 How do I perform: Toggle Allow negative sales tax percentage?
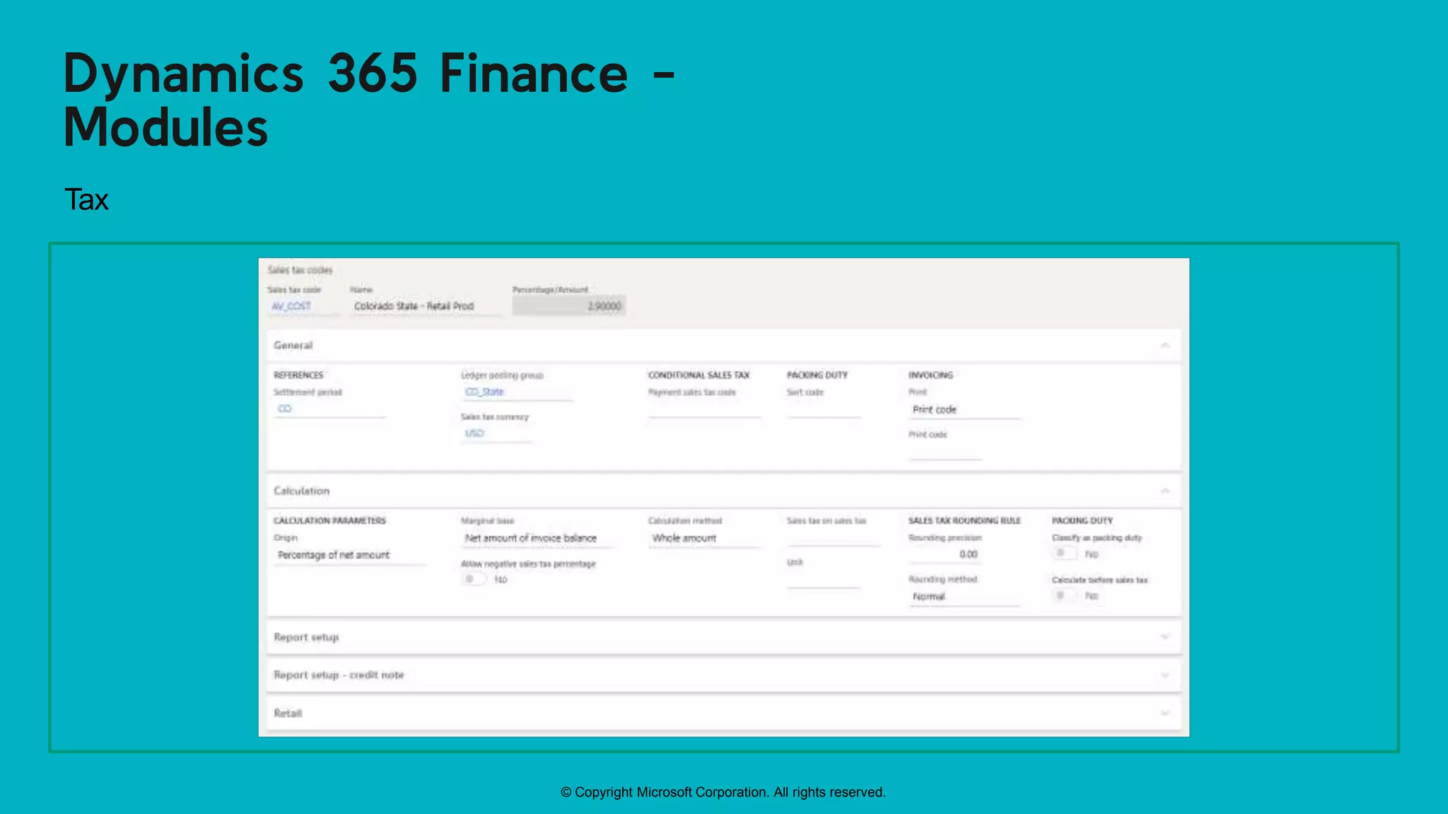coord(474,579)
